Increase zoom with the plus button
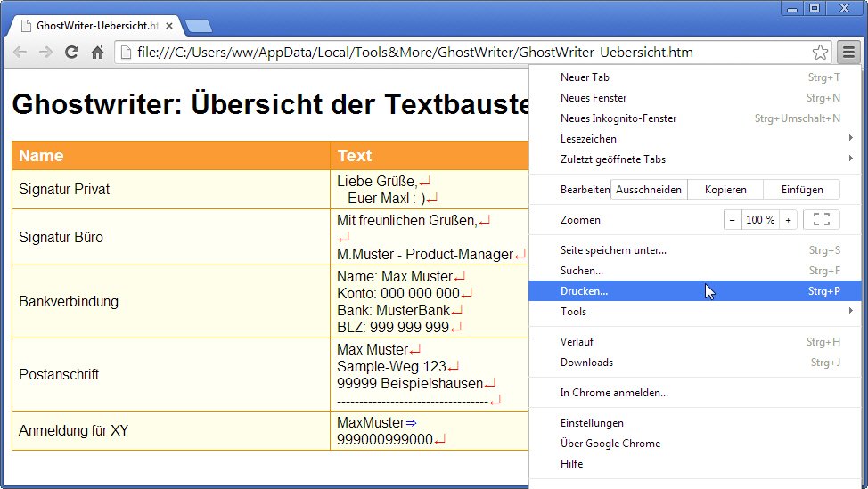Viewport: 868px width, 489px height. pyautogui.click(x=788, y=220)
